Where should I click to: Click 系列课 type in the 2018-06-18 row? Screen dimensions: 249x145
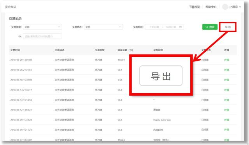[98, 80]
